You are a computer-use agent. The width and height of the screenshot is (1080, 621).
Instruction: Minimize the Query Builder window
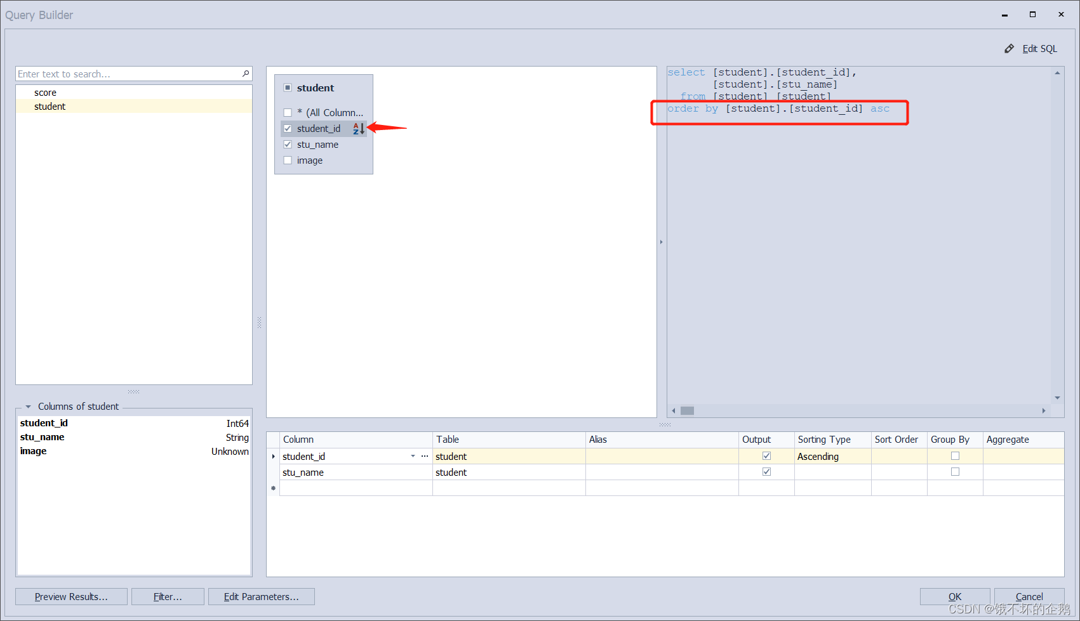click(x=1004, y=15)
